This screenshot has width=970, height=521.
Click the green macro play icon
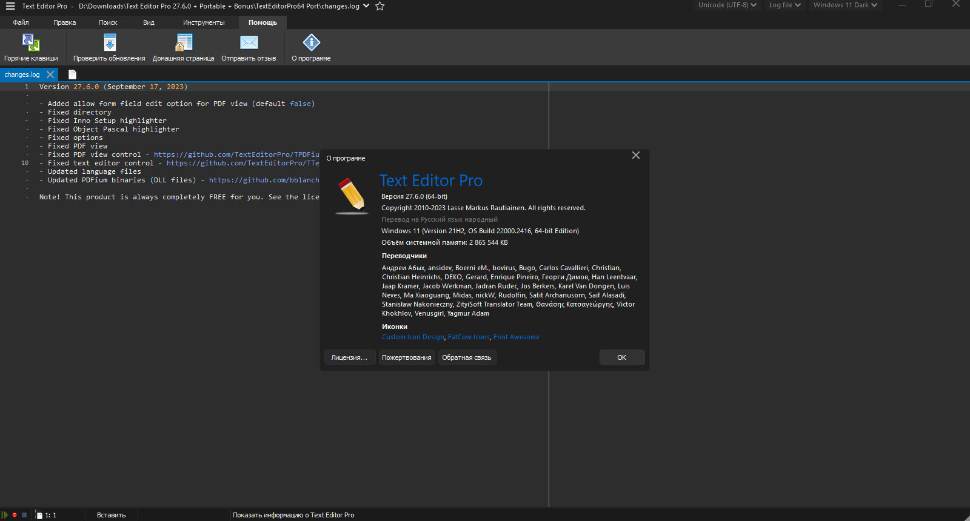pyautogui.click(x=5, y=515)
